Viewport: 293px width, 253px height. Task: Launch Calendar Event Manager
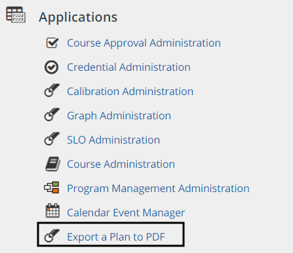(126, 213)
